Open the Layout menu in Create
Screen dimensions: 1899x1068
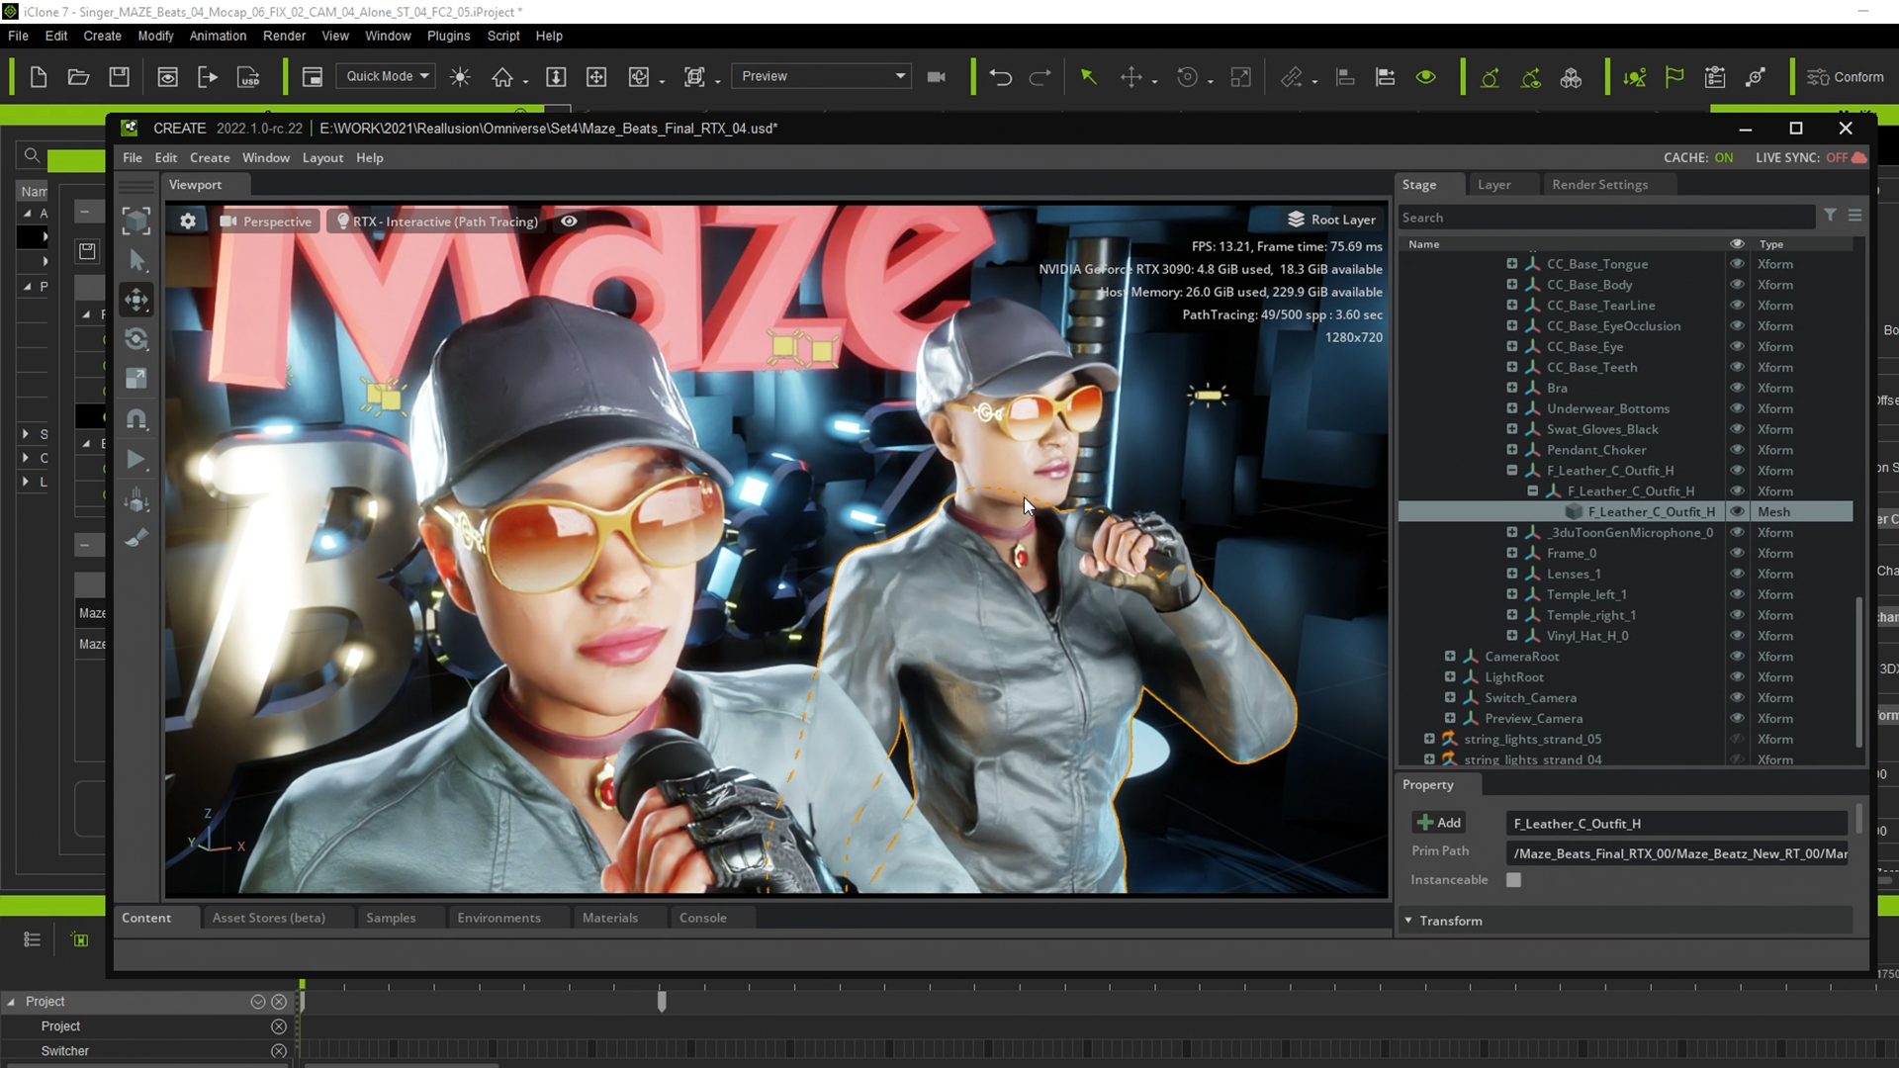coord(322,158)
